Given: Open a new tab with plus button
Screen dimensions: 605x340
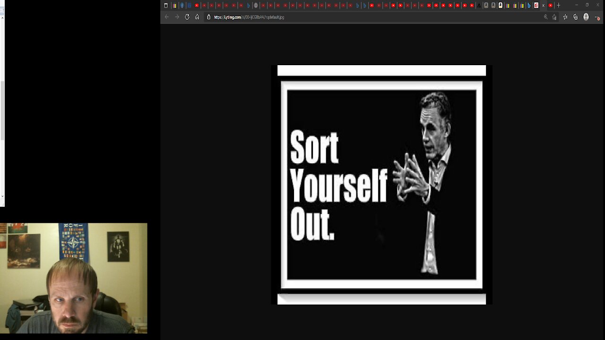Looking at the screenshot, I should click(x=558, y=5).
